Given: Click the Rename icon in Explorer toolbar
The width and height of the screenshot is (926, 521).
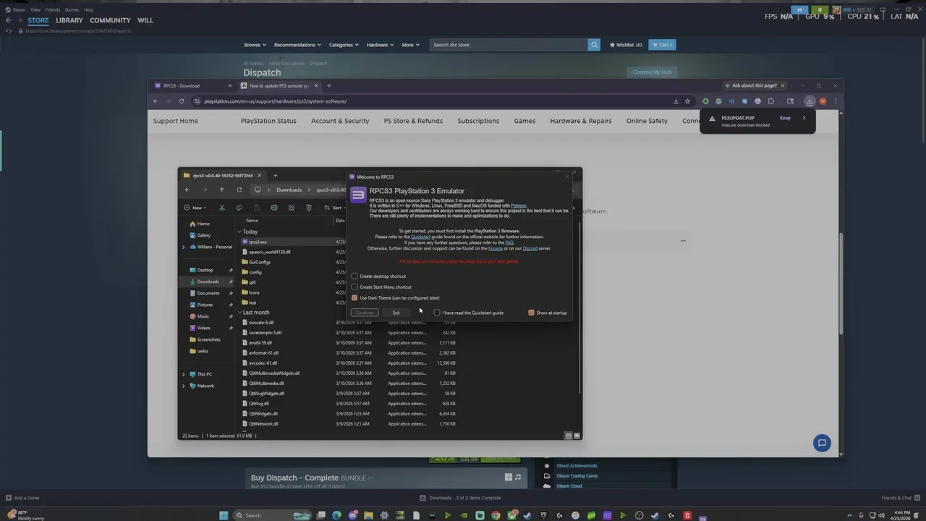Looking at the screenshot, I should coord(274,208).
